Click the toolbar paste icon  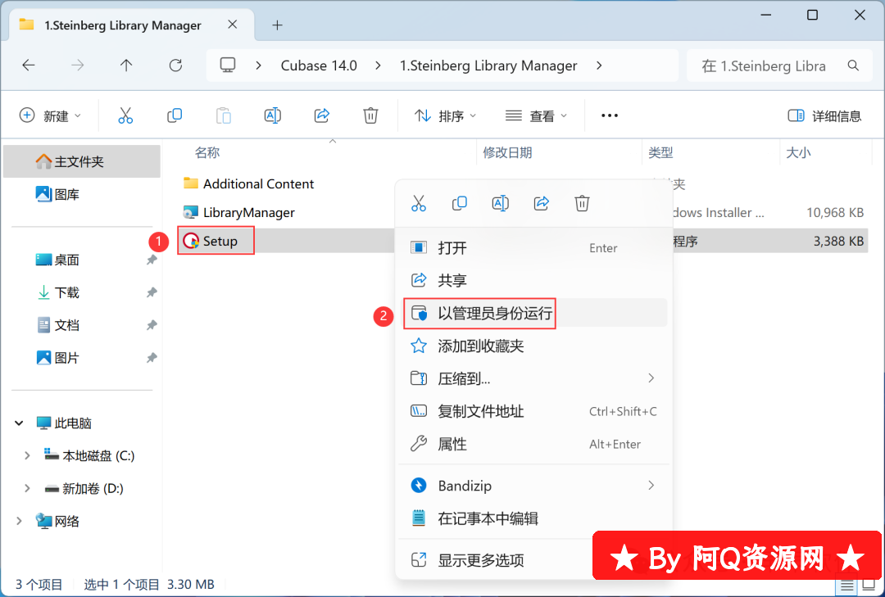(224, 115)
